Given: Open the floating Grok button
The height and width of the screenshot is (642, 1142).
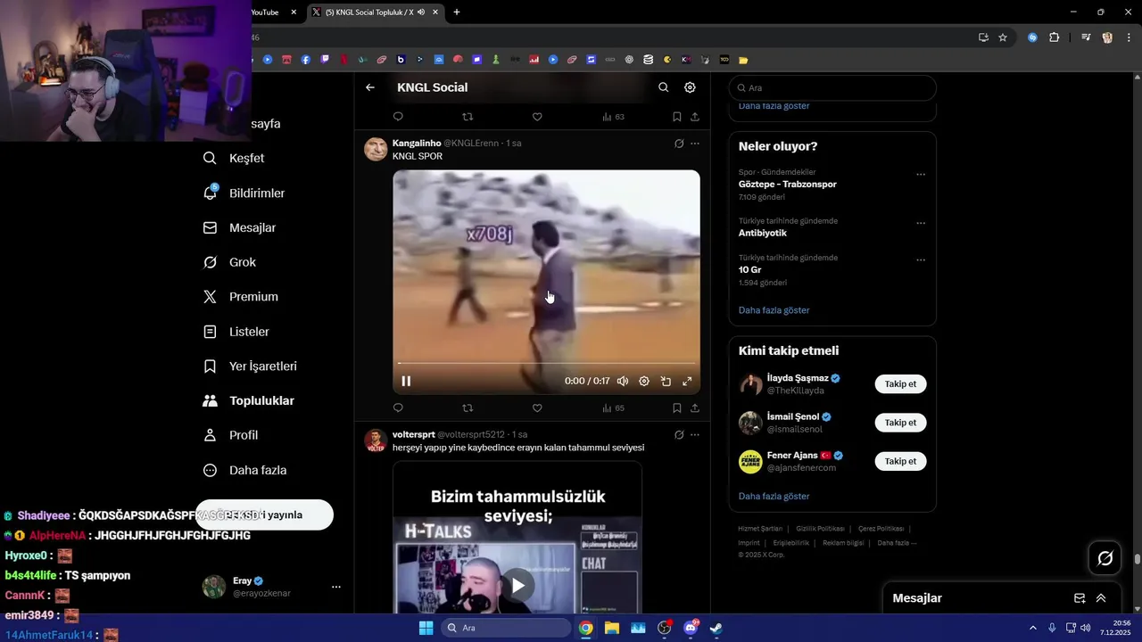Looking at the screenshot, I should pos(1105,558).
